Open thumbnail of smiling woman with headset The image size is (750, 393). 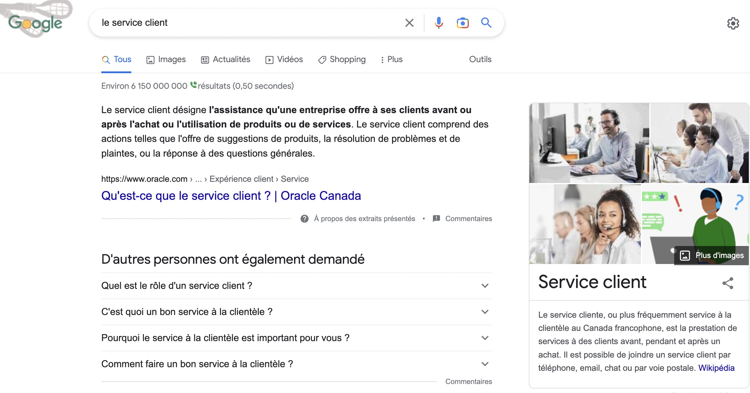click(x=585, y=224)
